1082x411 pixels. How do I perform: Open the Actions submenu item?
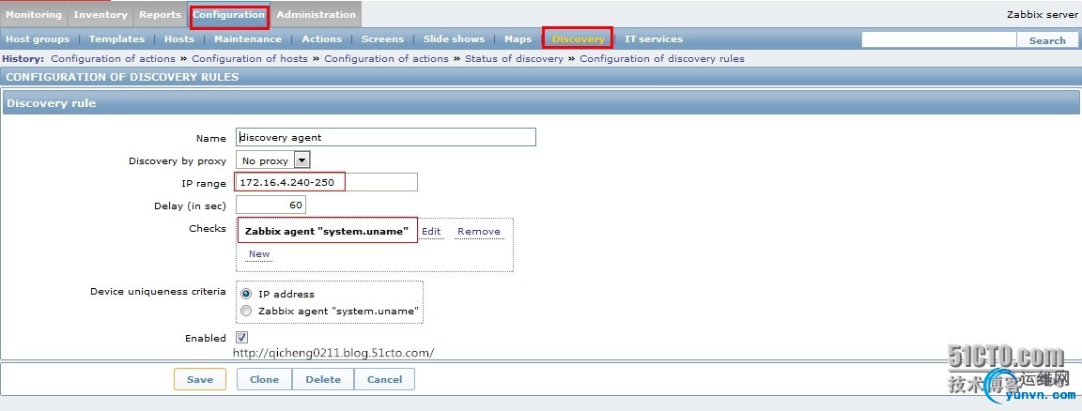[321, 39]
